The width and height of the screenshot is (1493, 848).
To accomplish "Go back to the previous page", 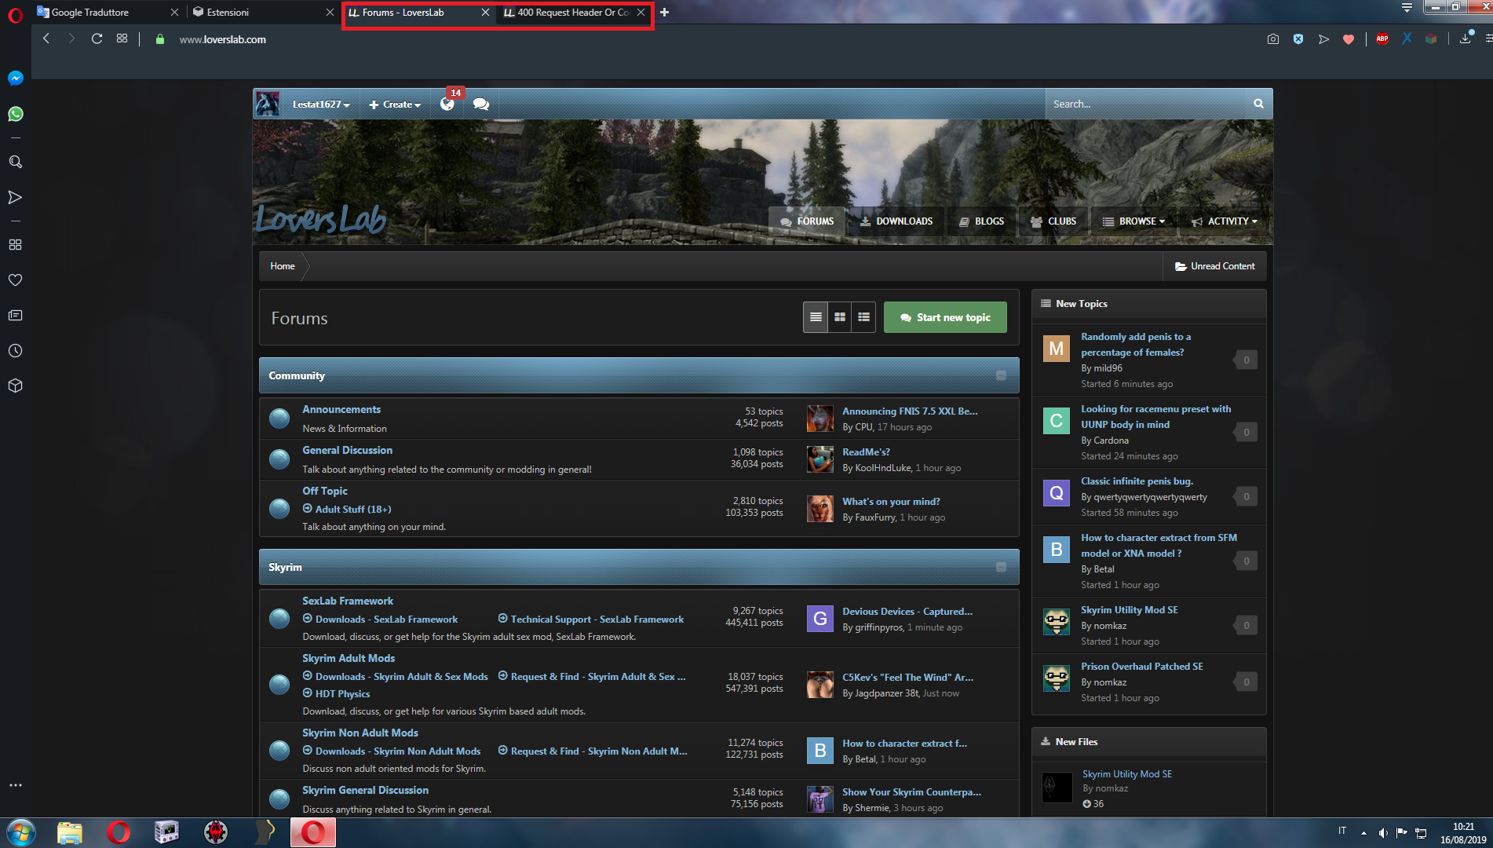I will [x=46, y=38].
